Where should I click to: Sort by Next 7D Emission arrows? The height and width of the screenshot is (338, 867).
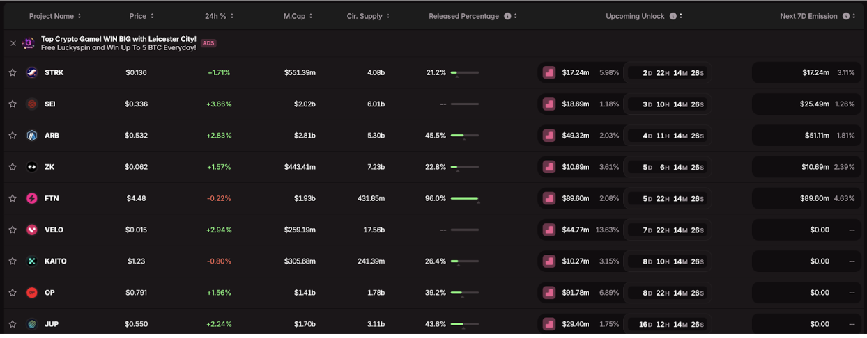tap(854, 16)
